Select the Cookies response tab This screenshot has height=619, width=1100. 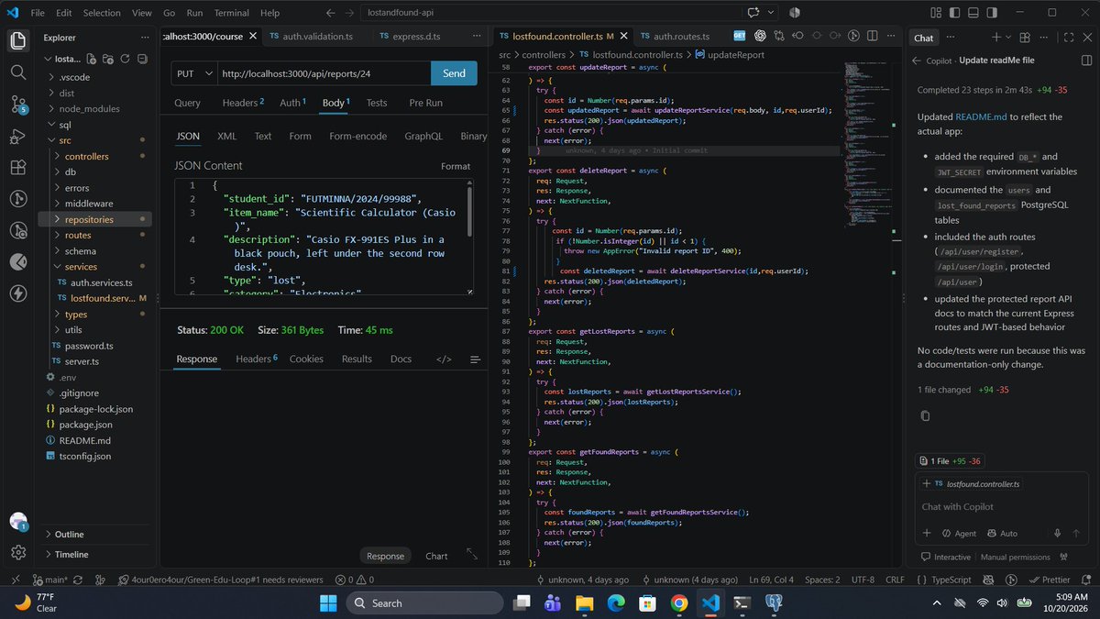[306, 359]
